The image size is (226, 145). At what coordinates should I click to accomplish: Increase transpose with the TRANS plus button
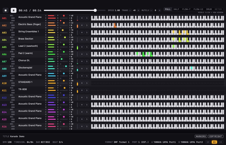[138, 10]
